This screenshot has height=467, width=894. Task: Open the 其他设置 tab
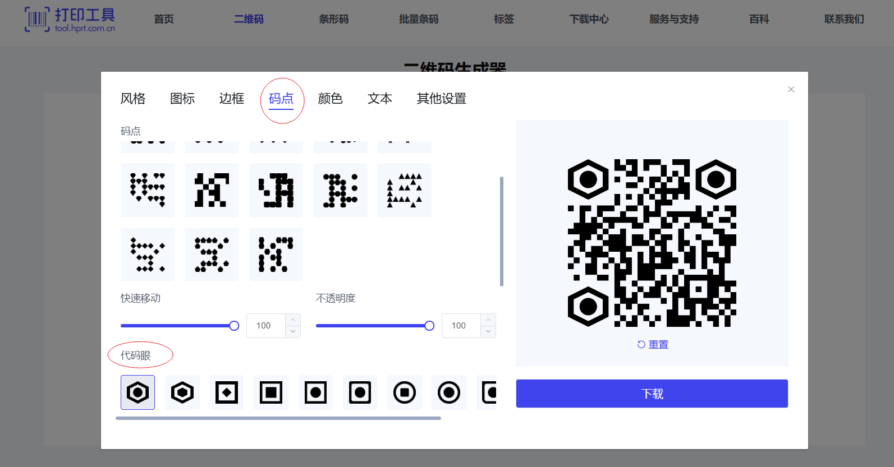[x=442, y=99]
